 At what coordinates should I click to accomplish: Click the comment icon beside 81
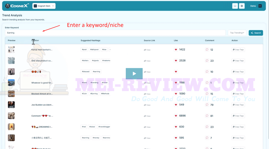pyautogui.click(x=207, y=116)
